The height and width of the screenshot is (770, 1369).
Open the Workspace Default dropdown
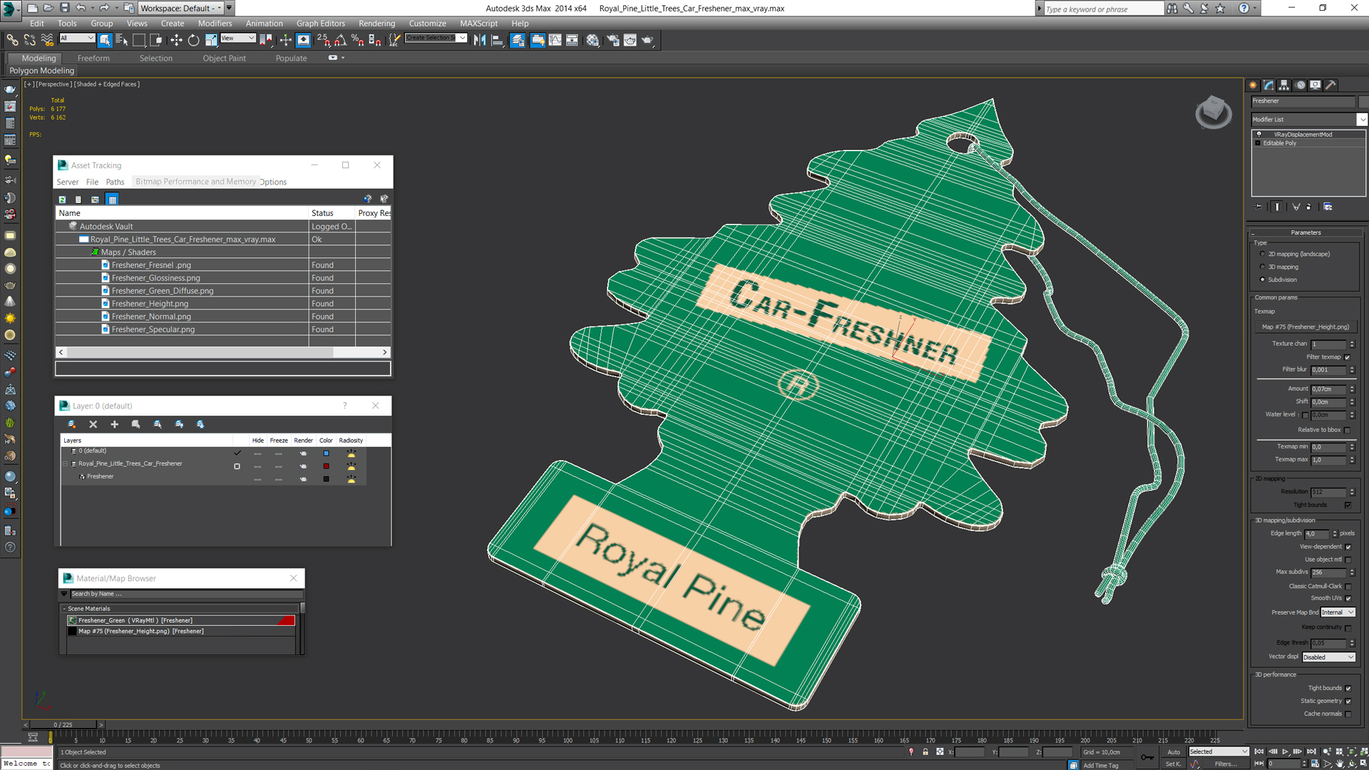pos(181,8)
